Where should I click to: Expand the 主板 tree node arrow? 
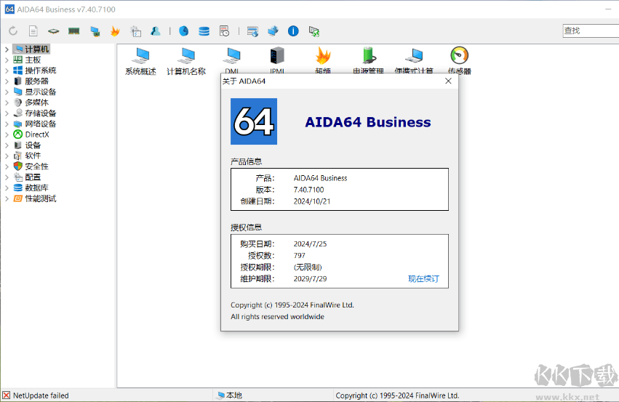tap(7, 60)
